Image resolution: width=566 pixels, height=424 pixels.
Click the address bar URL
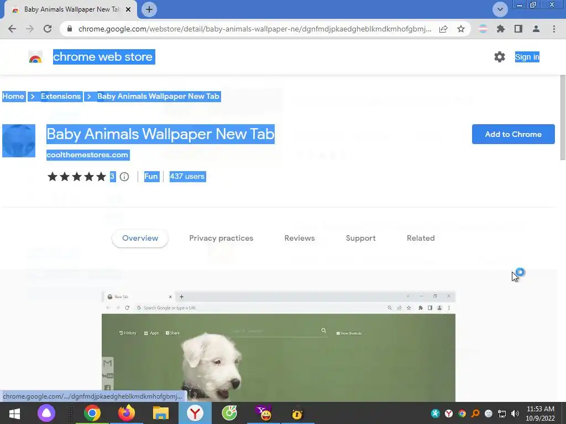coord(254,29)
